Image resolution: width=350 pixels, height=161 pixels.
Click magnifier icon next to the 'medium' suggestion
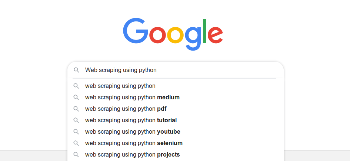[x=76, y=97]
